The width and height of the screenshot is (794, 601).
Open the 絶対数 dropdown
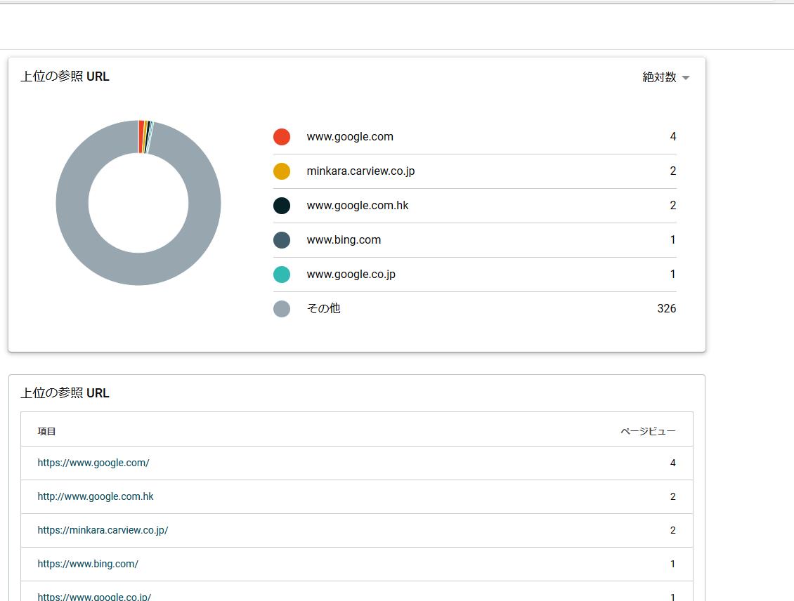point(665,77)
